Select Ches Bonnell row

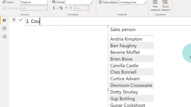pyautogui.click(x=131, y=72)
